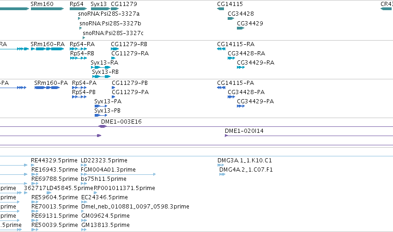Select the CG11279-PA protein feature
Image resolution: width=393 pixels, height=232 pixels.
114,97
